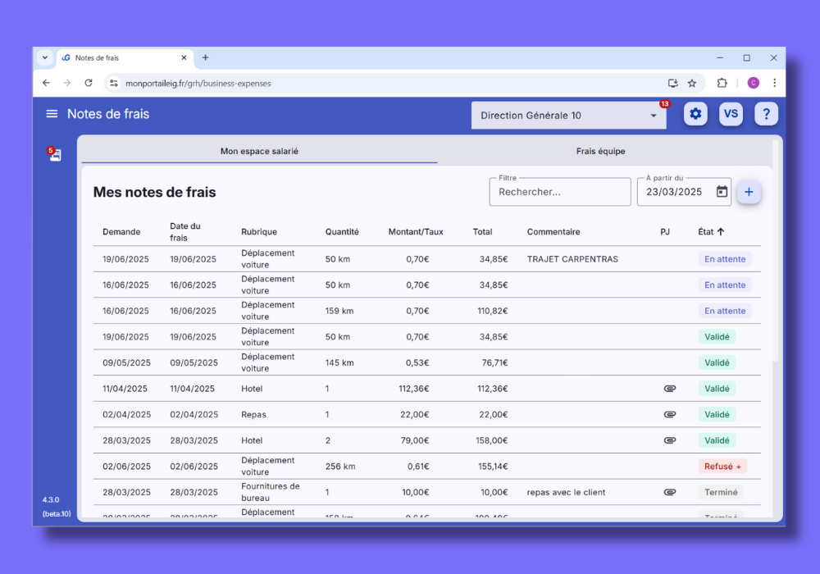Open Chrome three-dot menu

[775, 83]
